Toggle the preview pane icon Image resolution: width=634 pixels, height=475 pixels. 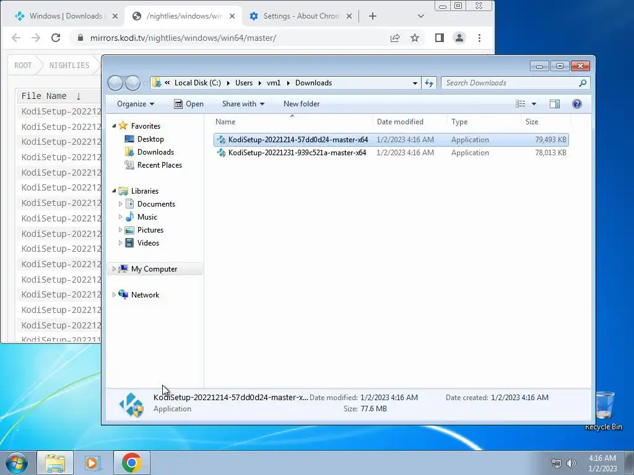(x=555, y=104)
